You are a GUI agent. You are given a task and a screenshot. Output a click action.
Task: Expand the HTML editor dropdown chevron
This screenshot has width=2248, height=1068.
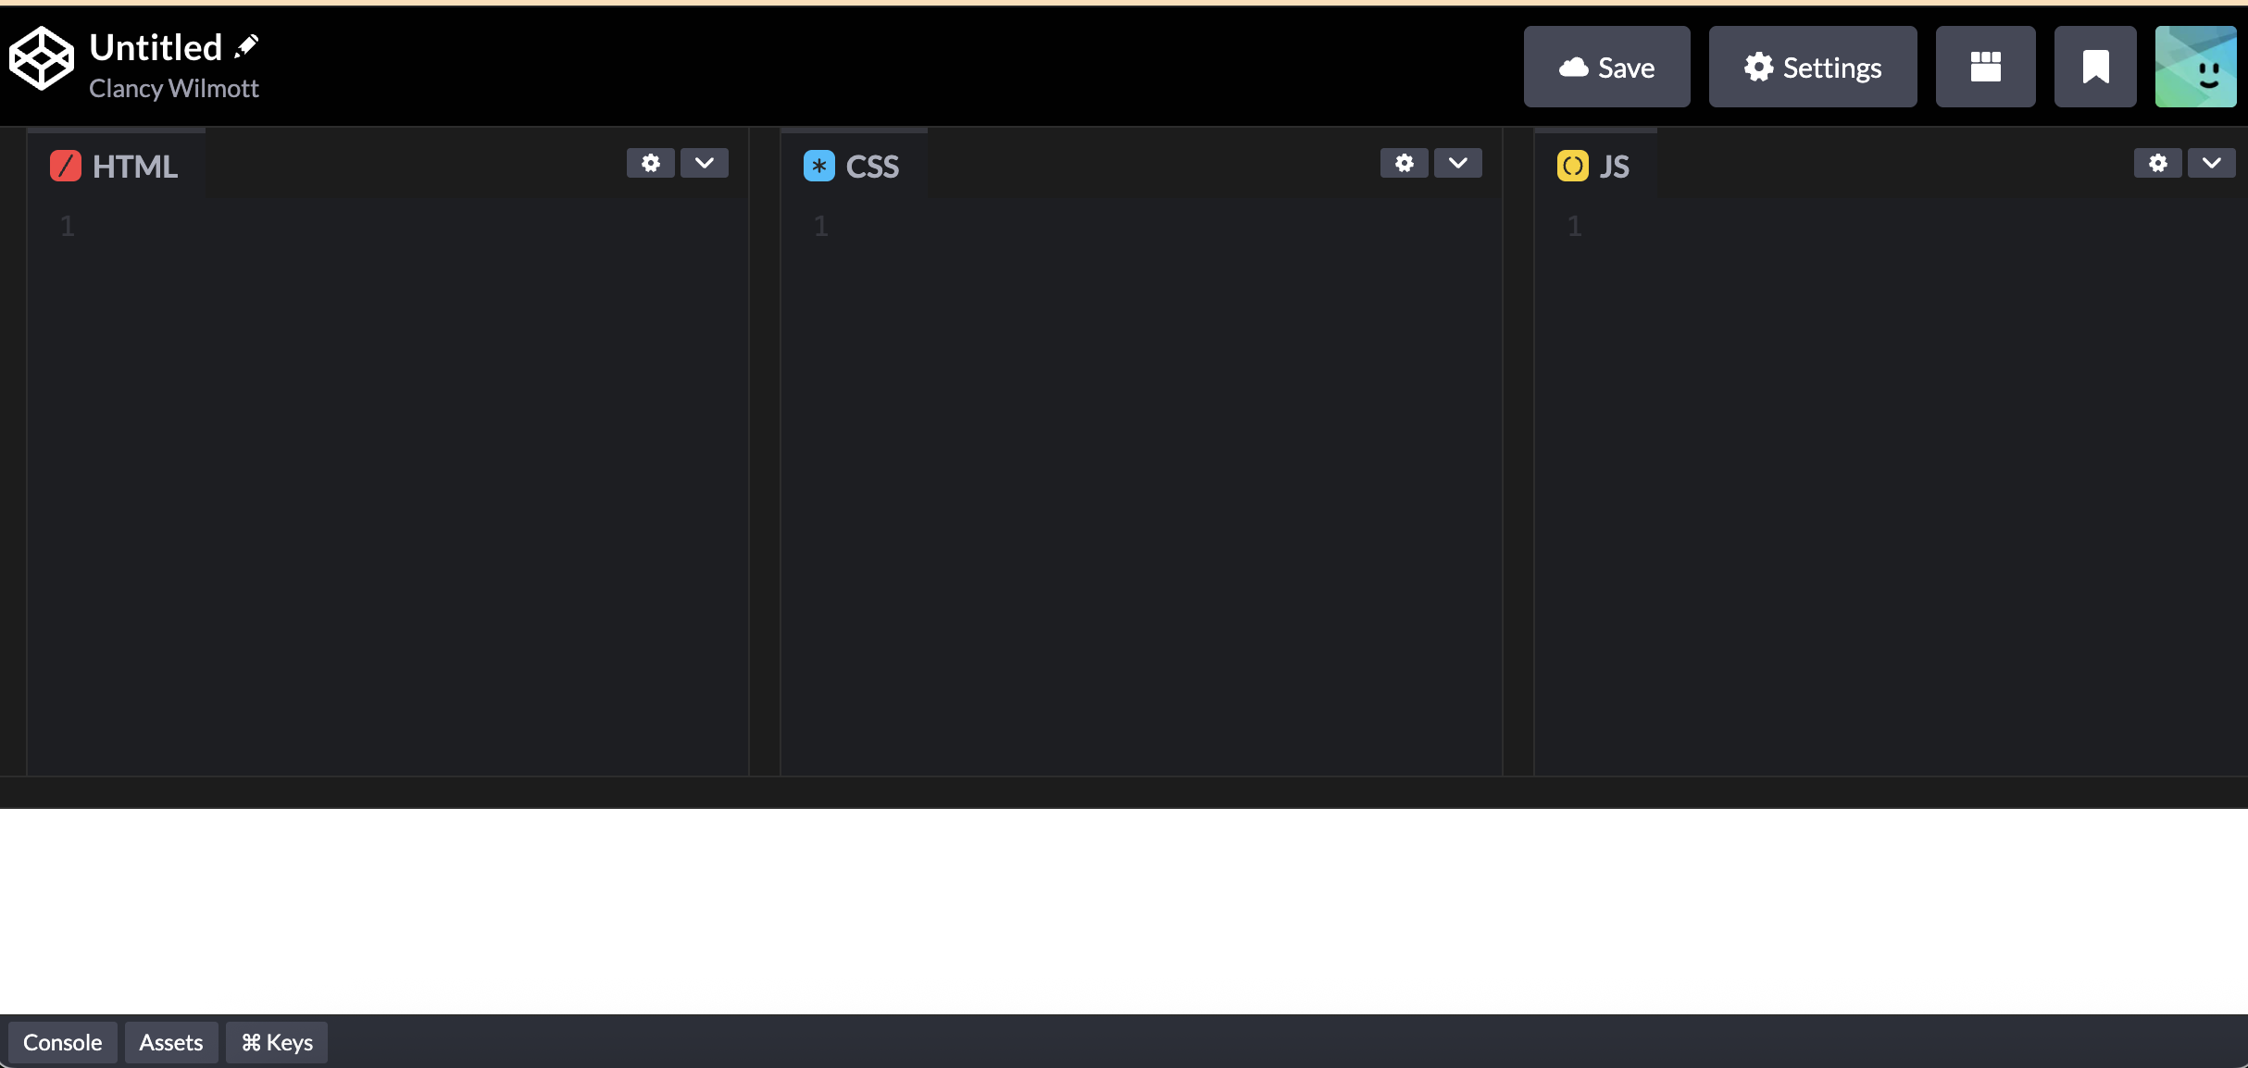point(705,163)
